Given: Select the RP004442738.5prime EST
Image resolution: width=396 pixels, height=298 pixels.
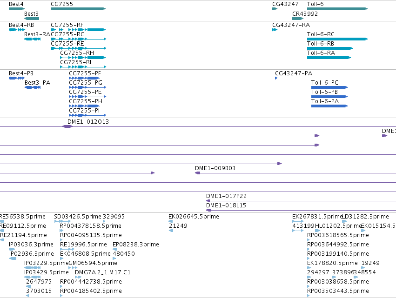Looking at the screenshot, I should point(61,287).
